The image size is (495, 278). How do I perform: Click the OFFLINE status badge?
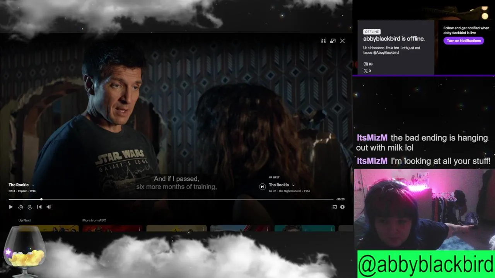(x=372, y=32)
